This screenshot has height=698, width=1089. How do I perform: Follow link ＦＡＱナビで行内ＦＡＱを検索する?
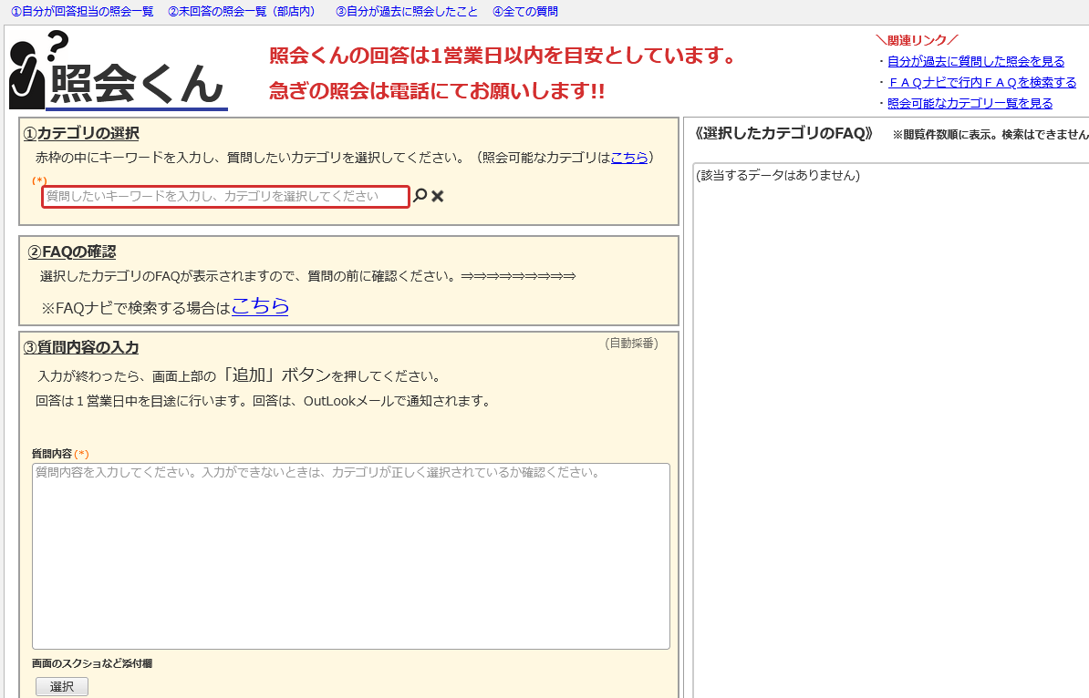(x=981, y=82)
